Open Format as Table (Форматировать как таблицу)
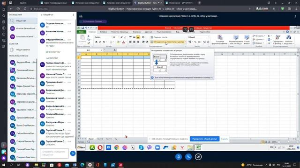Screen dimensions: 300x168 coord(236,40)
